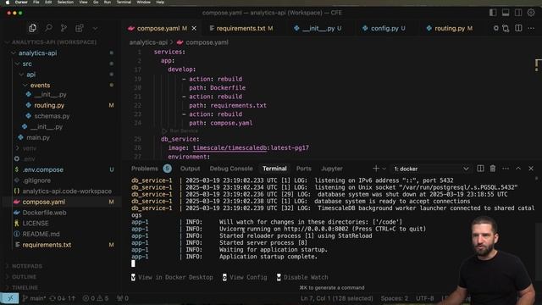Collapse the api folder
The width and height of the screenshot is (542, 305).
pyautogui.click(x=30, y=75)
